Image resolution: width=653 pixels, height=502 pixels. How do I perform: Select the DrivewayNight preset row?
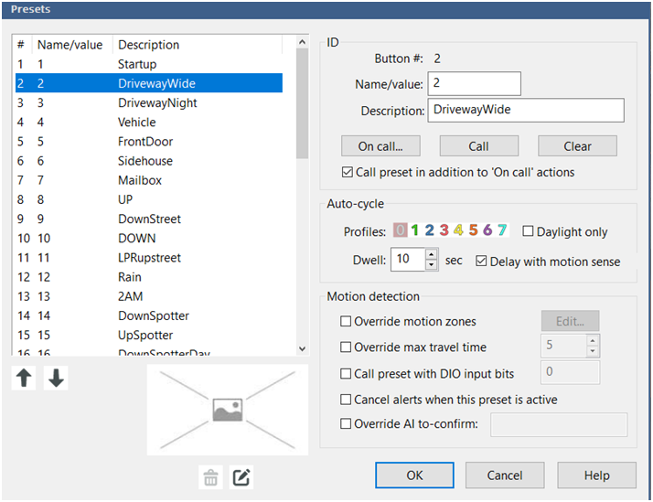(x=149, y=102)
